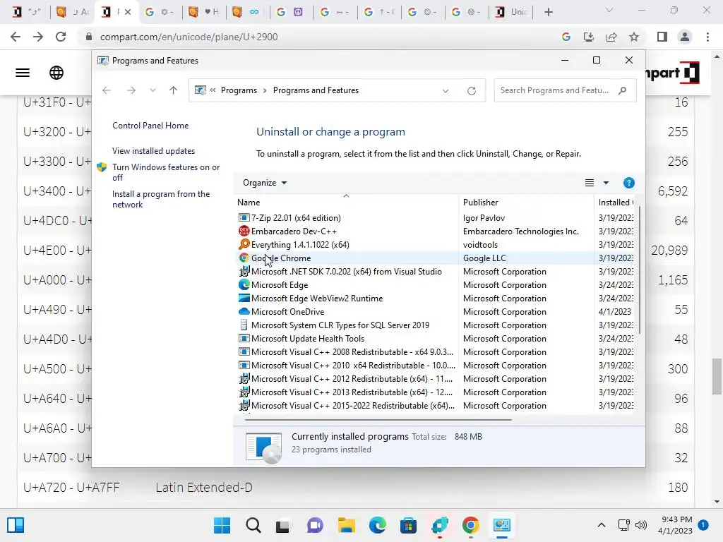Click the search magnifier in Programs and Features
Image resolution: width=723 pixels, height=542 pixels.
(623, 90)
